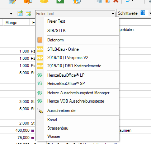Select Heinze VOB Ausschreibungstexte
Viewport: 151px width, 144px height.
77,101
